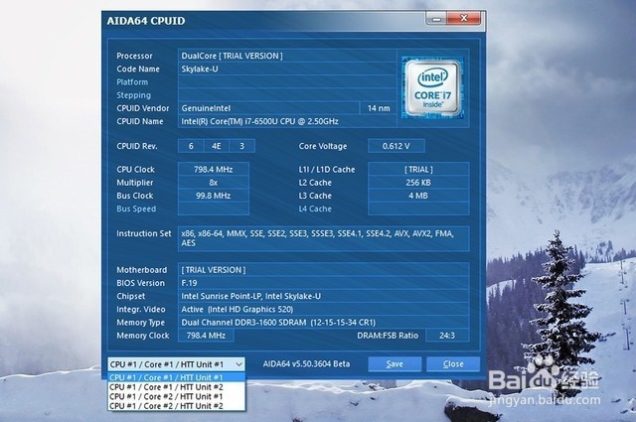Select CPU #1 / Core #1 / HTT Unit #1 in list

(x=177, y=377)
